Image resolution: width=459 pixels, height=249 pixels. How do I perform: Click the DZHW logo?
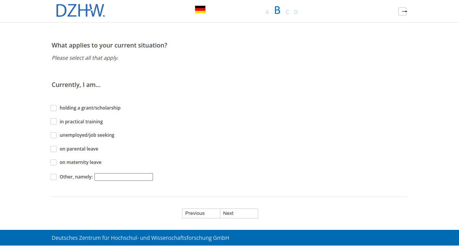[80, 11]
